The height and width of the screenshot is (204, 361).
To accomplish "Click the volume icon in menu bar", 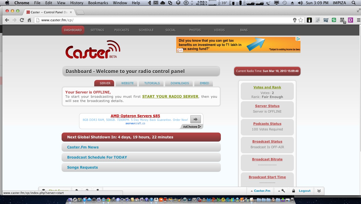I will point(300,3).
